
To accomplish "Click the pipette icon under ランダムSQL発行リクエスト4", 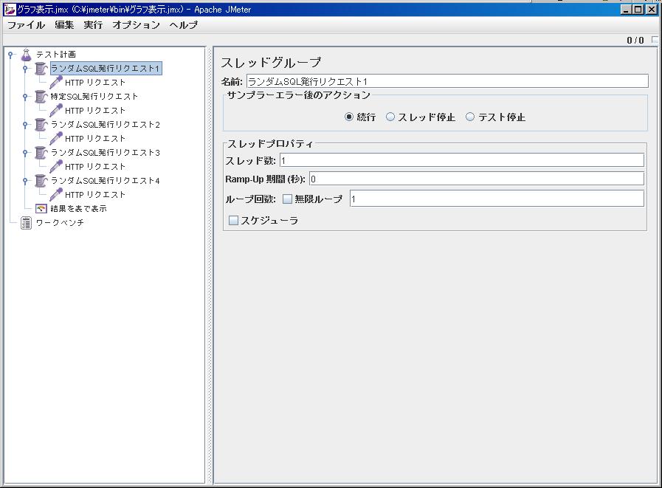I will point(56,195).
